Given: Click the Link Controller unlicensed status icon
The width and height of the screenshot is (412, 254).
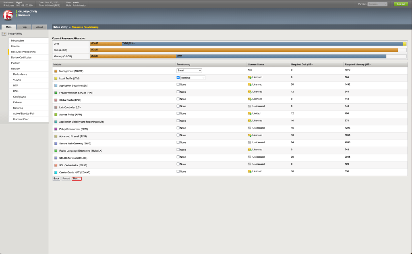Looking at the screenshot, I should 250,106.
